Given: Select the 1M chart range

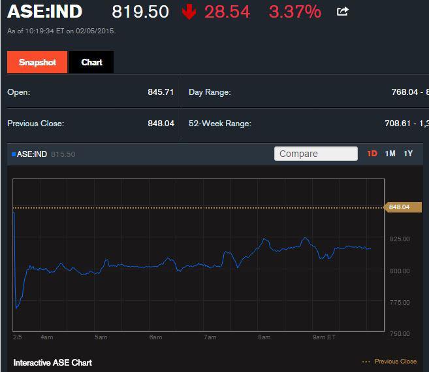Looking at the screenshot, I should point(390,154).
